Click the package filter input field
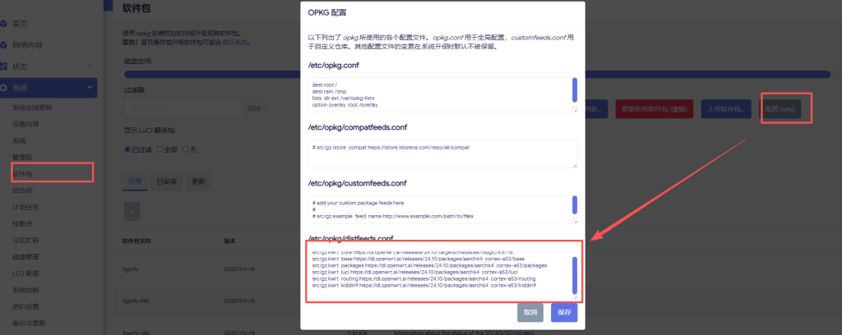The image size is (842, 335). pos(183,109)
